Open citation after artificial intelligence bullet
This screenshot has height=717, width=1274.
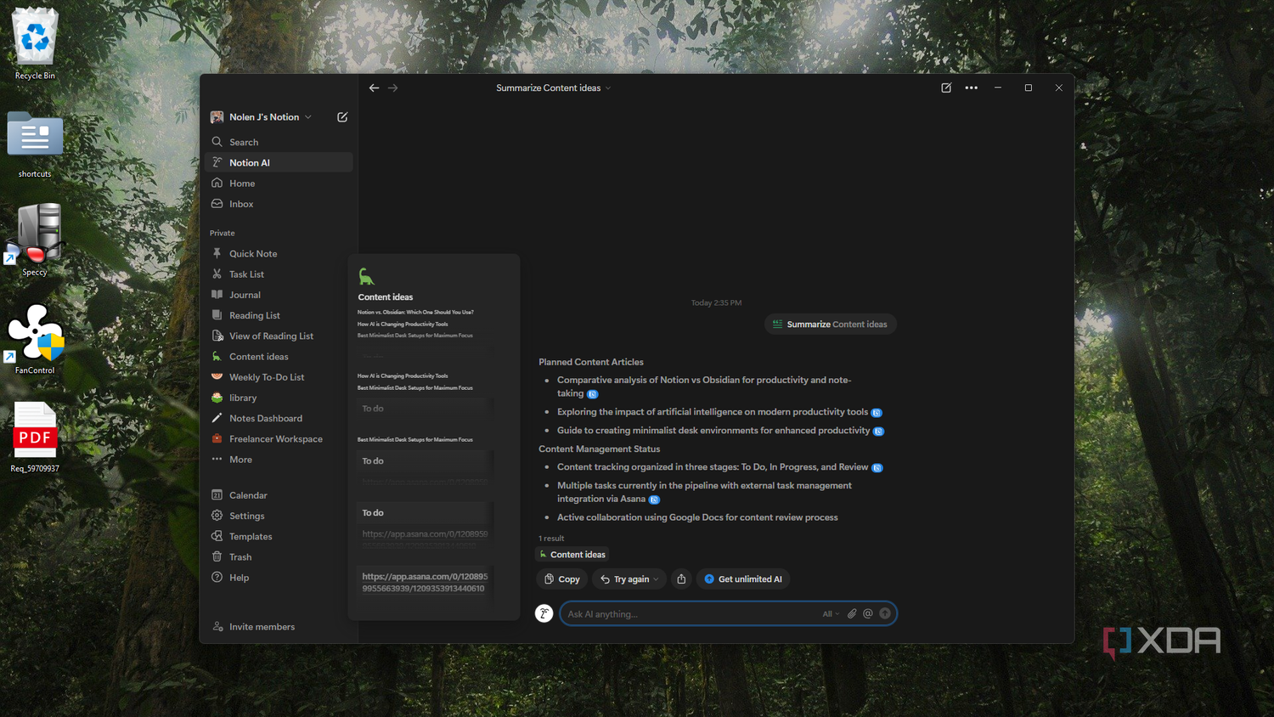877,413
